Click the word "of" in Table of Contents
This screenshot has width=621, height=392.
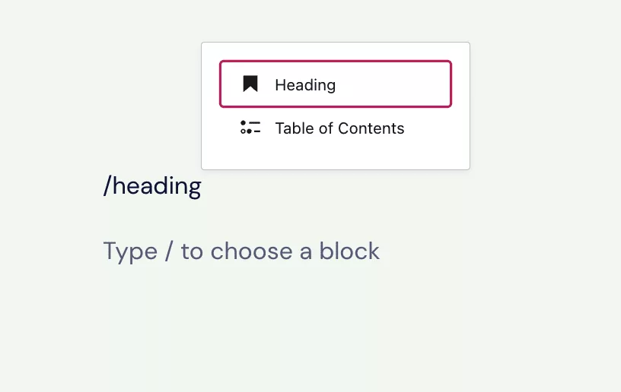pyautogui.click(x=326, y=128)
